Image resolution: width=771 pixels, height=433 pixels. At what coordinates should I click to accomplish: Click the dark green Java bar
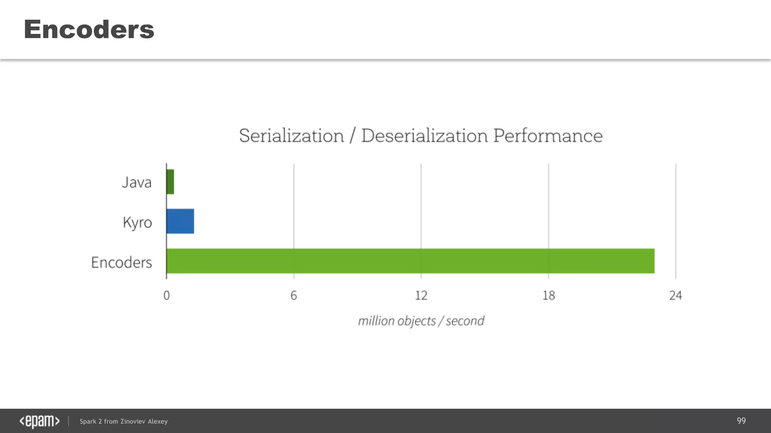[170, 182]
